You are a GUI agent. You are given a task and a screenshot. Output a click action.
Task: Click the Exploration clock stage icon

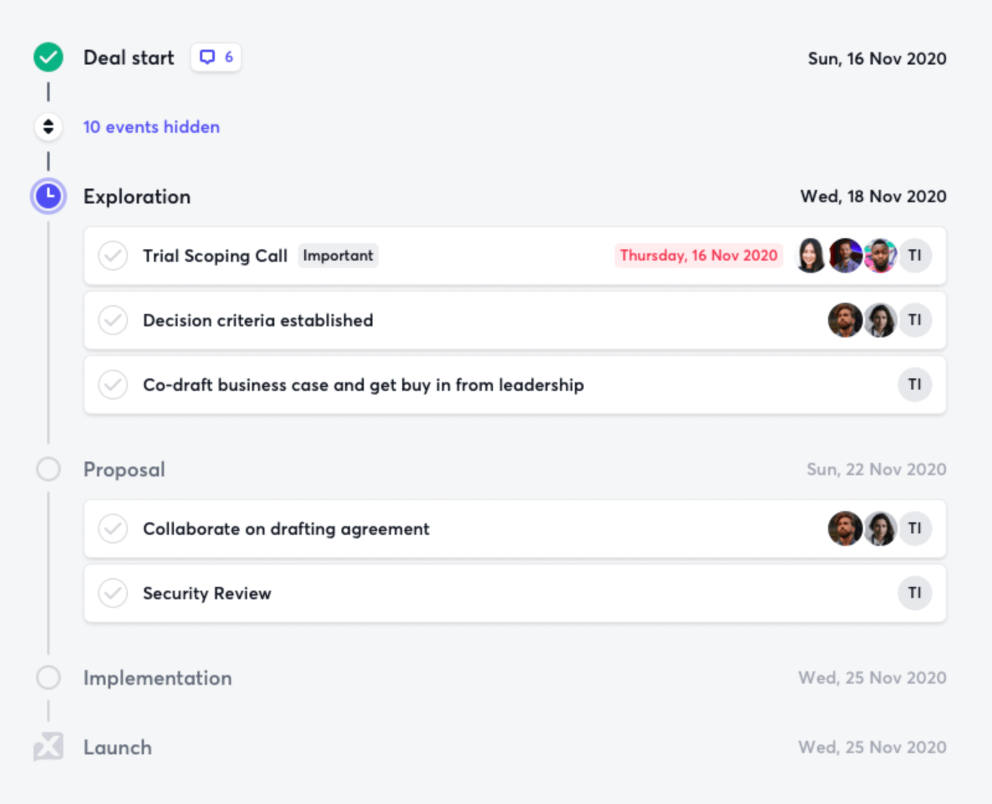48,196
